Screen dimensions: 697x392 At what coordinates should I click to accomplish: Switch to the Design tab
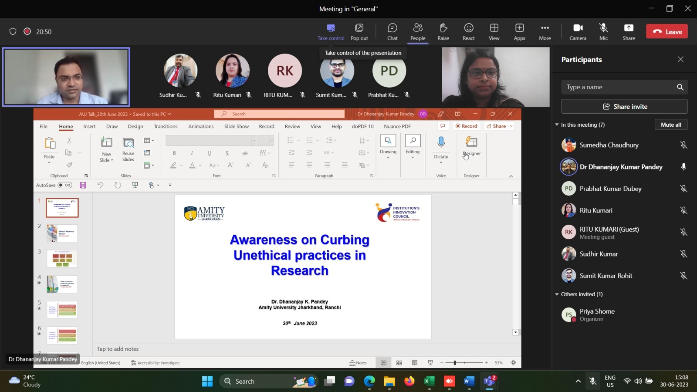[x=135, y=126]
